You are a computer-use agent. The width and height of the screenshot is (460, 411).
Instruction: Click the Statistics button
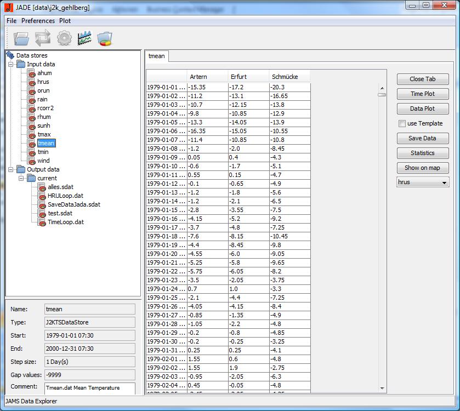[x=422, y=153]
